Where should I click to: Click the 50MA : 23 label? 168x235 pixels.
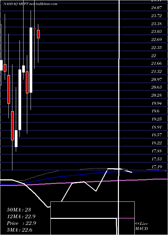(19, 210)
